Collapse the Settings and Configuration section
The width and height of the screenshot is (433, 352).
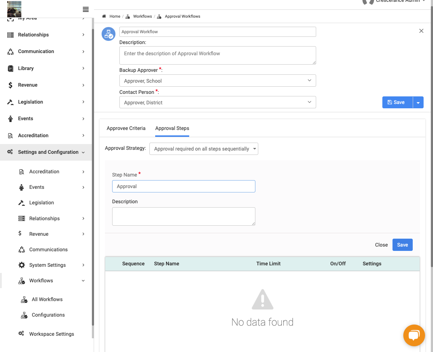(83, 152)
